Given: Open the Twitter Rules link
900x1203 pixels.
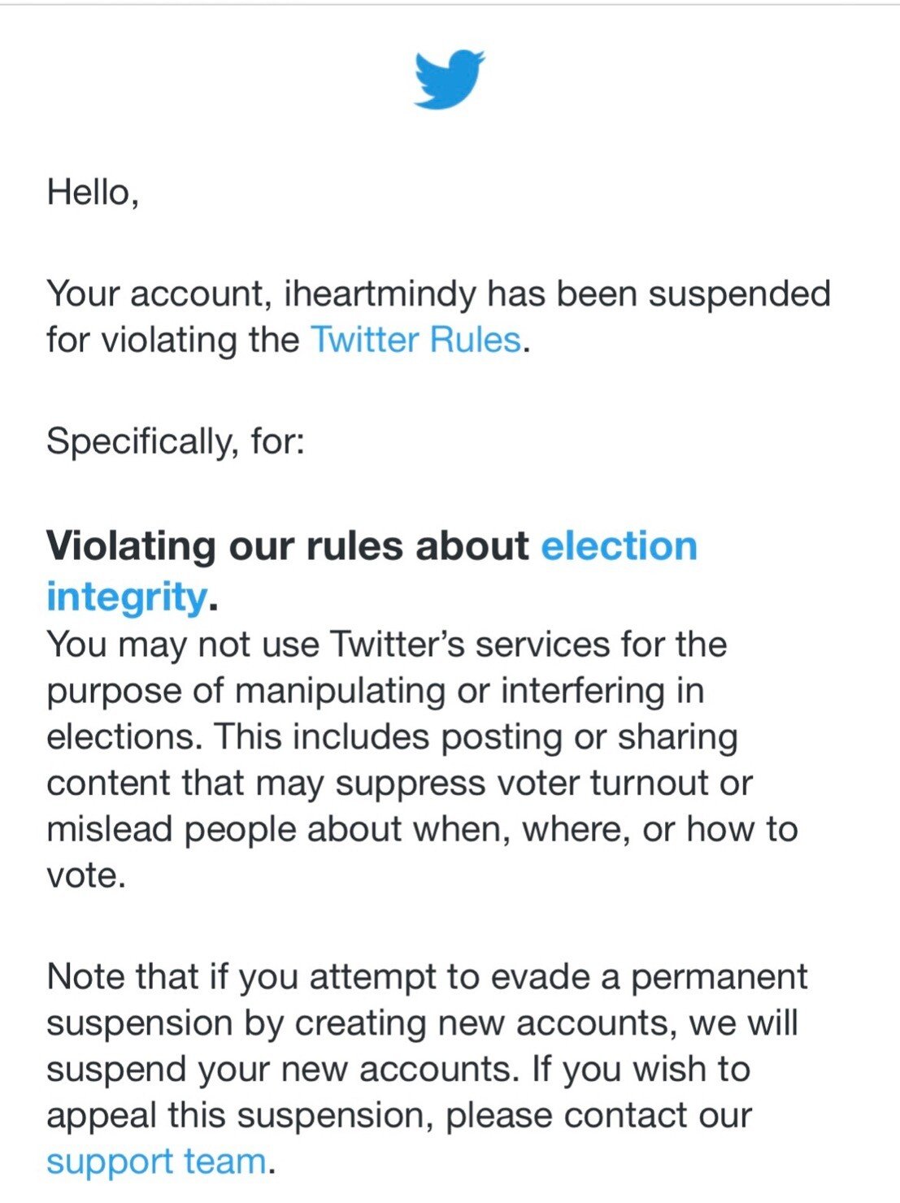Looking at the screenshot, I should click(415, 340).
